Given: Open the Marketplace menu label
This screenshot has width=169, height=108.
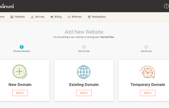Looking at the screenshot, I should [99, 17].
